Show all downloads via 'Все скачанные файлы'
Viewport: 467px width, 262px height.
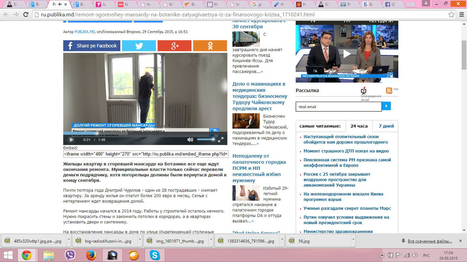[427, 241]
